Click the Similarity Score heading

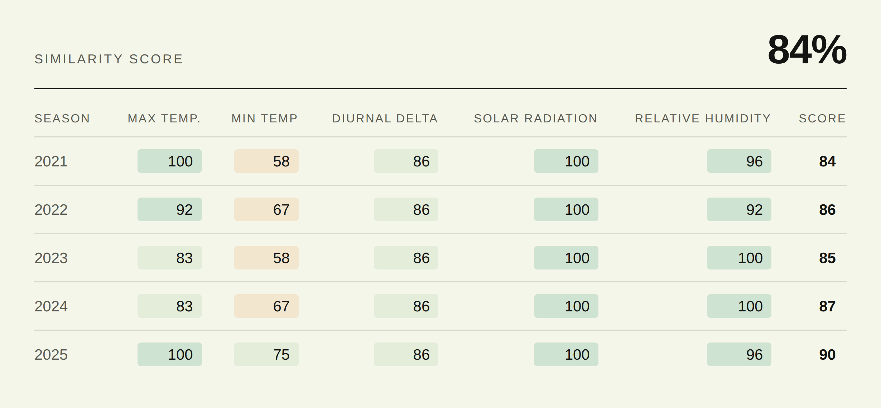tap(109, 59)
